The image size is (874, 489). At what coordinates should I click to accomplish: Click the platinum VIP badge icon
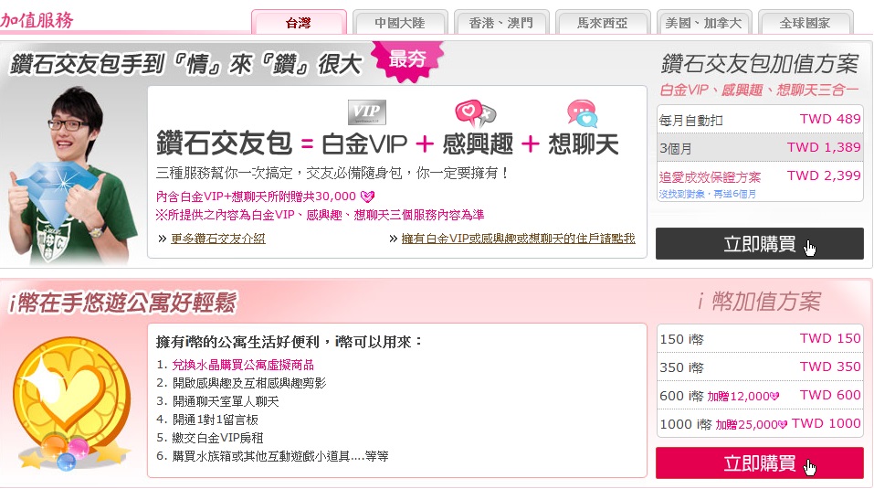[367, 112]
